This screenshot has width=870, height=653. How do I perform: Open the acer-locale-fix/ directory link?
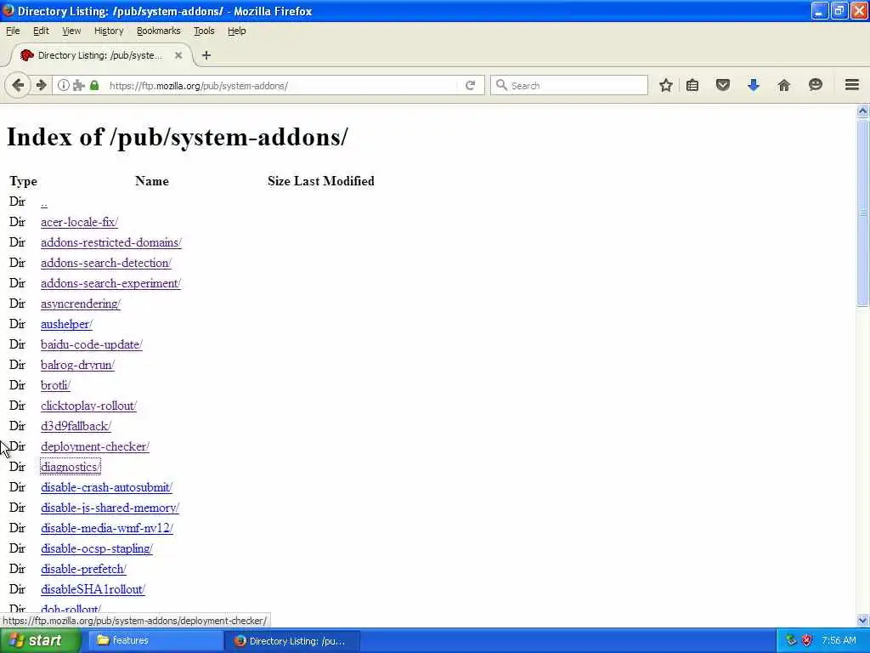[79, 222]
